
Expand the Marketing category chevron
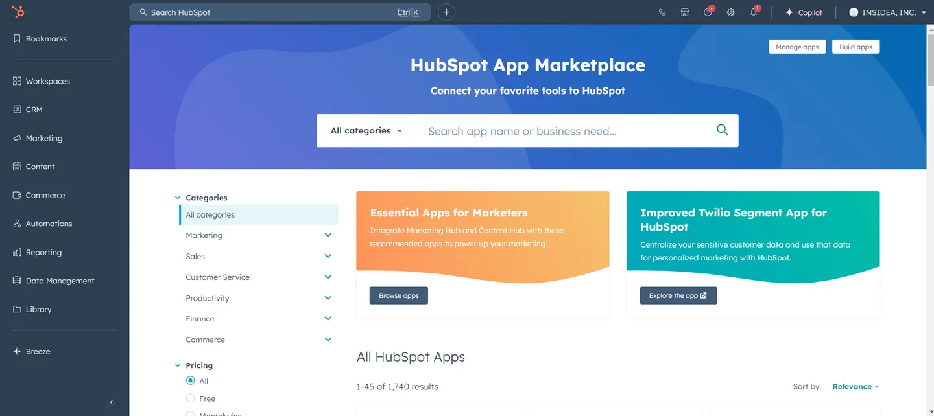pos(328,235)
